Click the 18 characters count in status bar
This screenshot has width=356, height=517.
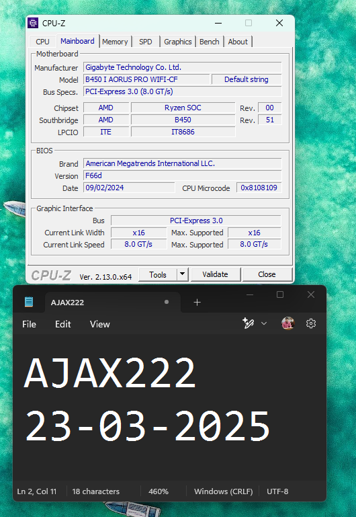tap(96, 491)
